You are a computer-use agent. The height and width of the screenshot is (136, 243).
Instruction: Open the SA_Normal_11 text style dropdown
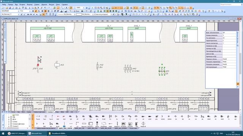tap(19, 14)
